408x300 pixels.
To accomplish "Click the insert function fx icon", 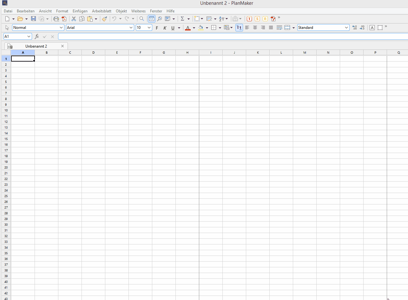I will pos(37,37).
